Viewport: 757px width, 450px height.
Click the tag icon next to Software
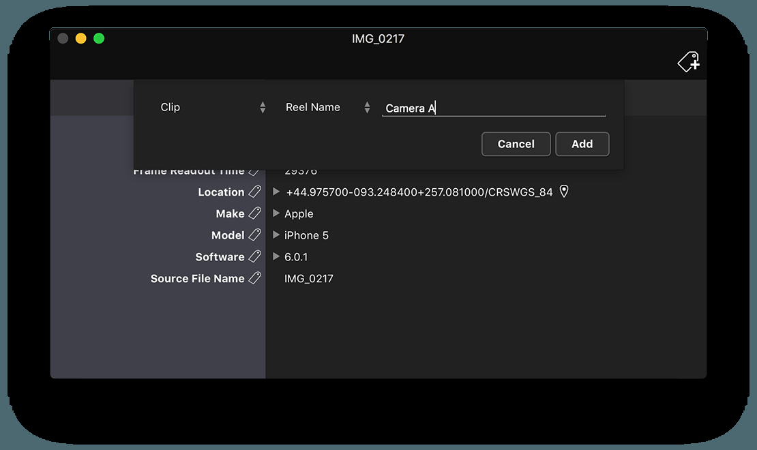click(254, 257)
